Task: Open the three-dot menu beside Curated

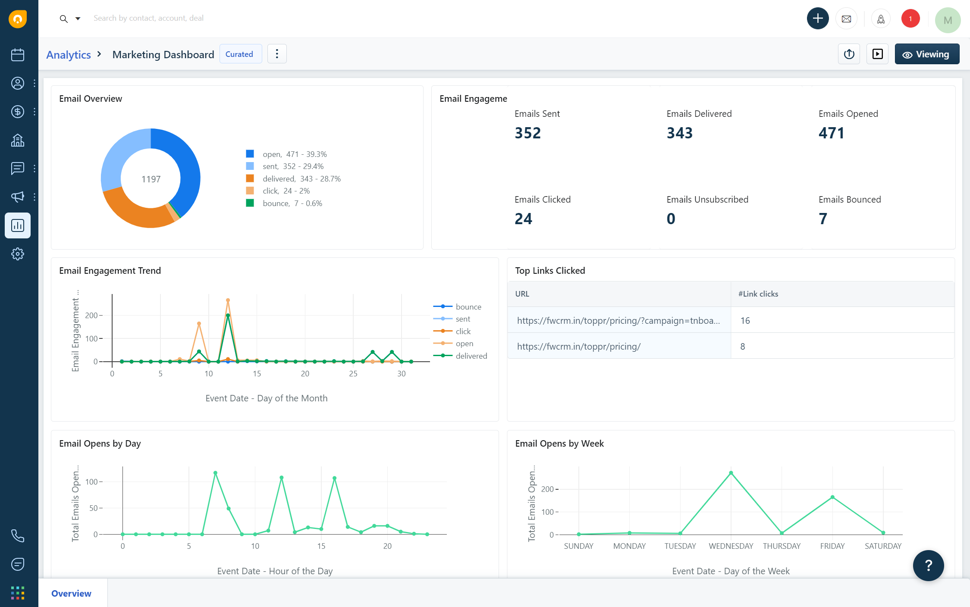Action: [x=277, y=53]
